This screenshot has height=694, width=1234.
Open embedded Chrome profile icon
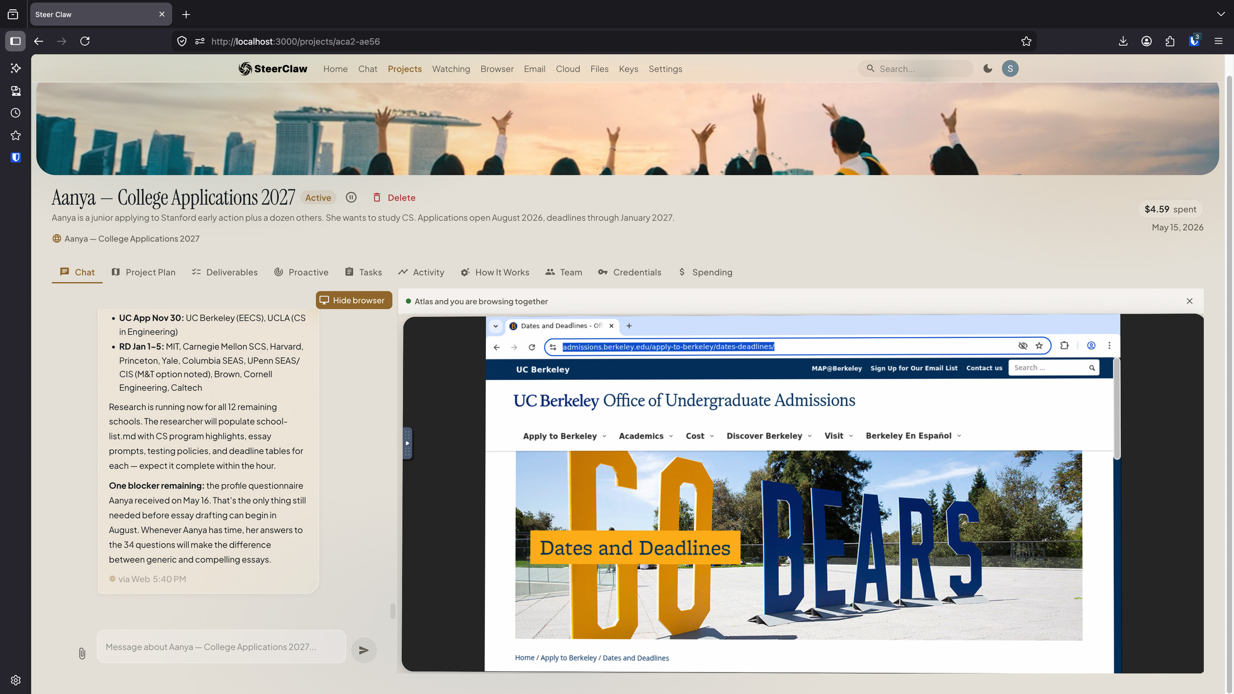coord(1091,346)
